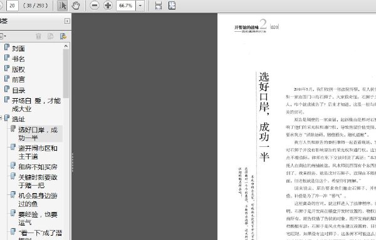The width and height of the screenshot is (376, 240).
Task: Go to bookmark 租房不如买房
Action: 38,167
